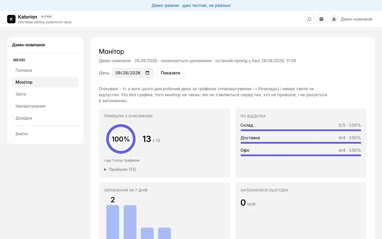This screenshot has width=382, height=239.
Task: Open the help question-mark icon
Action: pyautogui.click(x=321, y=19)
